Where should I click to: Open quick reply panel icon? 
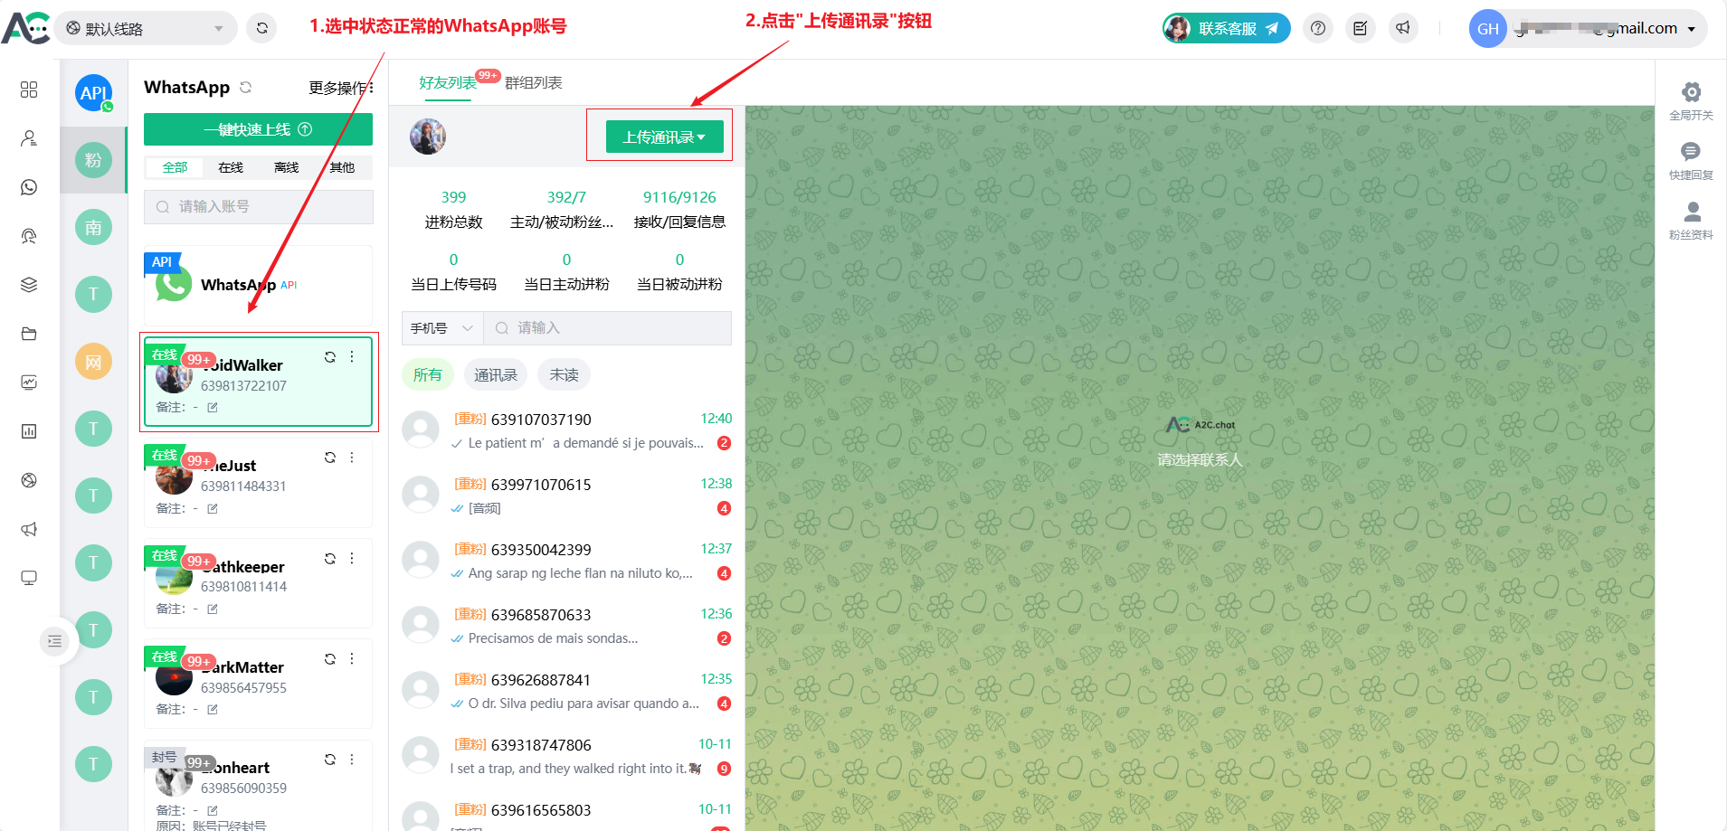point(1690,152)
